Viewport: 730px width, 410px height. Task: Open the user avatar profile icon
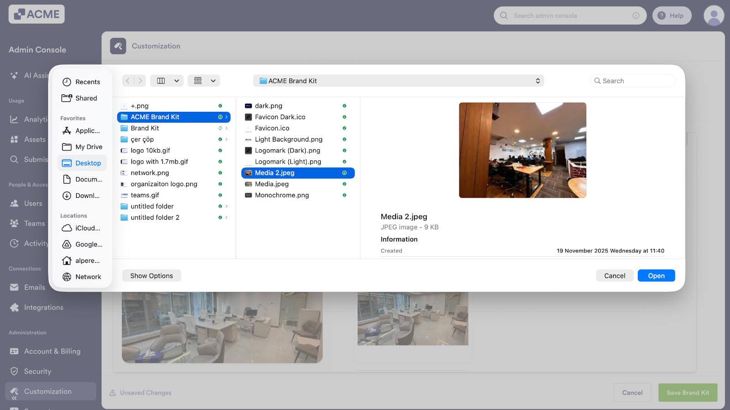tap(714, 16)
